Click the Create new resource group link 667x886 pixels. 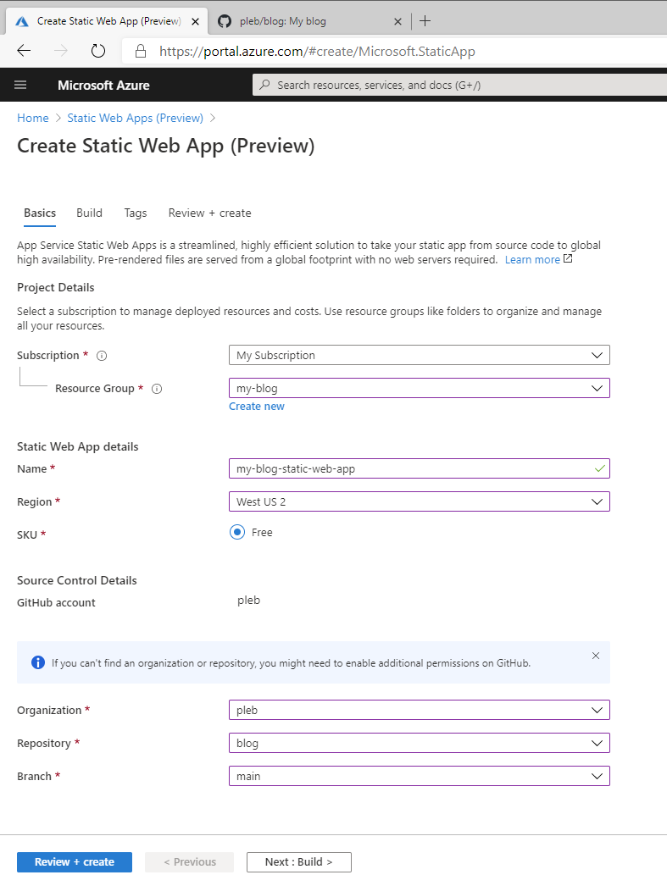click(x=257, y=407)
